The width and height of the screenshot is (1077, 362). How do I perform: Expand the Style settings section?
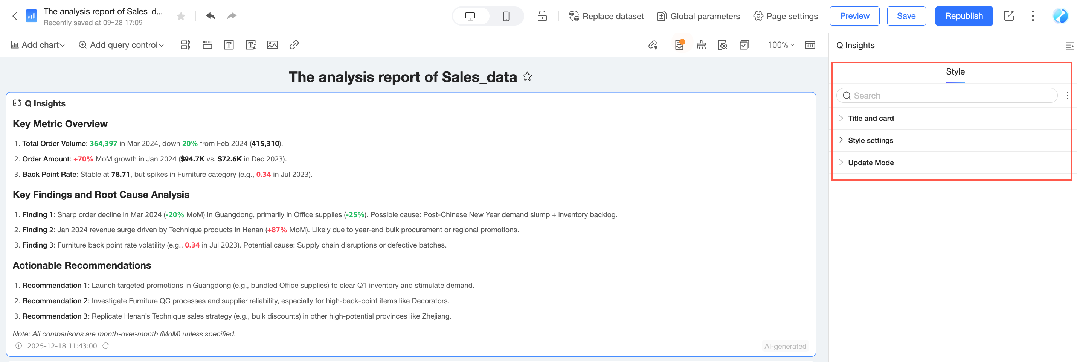870,140
